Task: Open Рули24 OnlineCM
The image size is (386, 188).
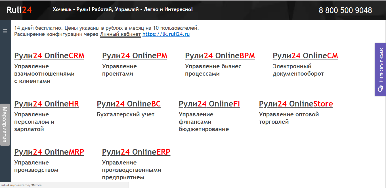Action: pos(305,55)
